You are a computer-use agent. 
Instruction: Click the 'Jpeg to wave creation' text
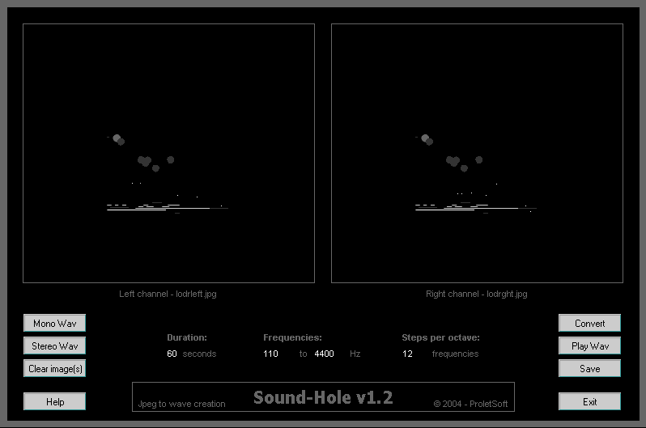coord(181,404)
